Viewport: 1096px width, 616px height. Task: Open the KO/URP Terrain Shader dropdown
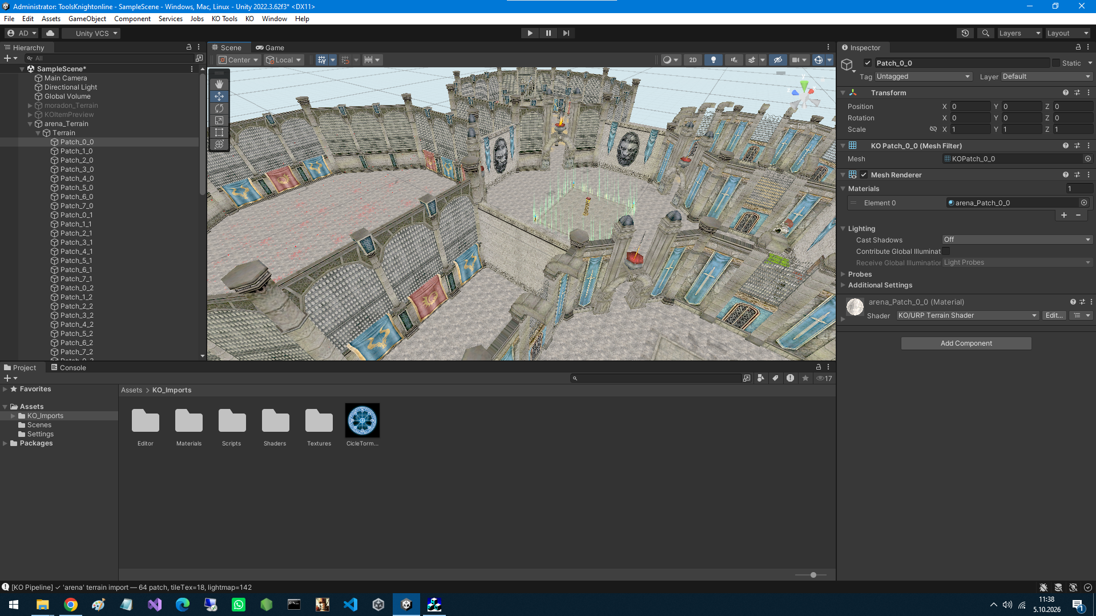pyautogui.click(x=968, y=315)
